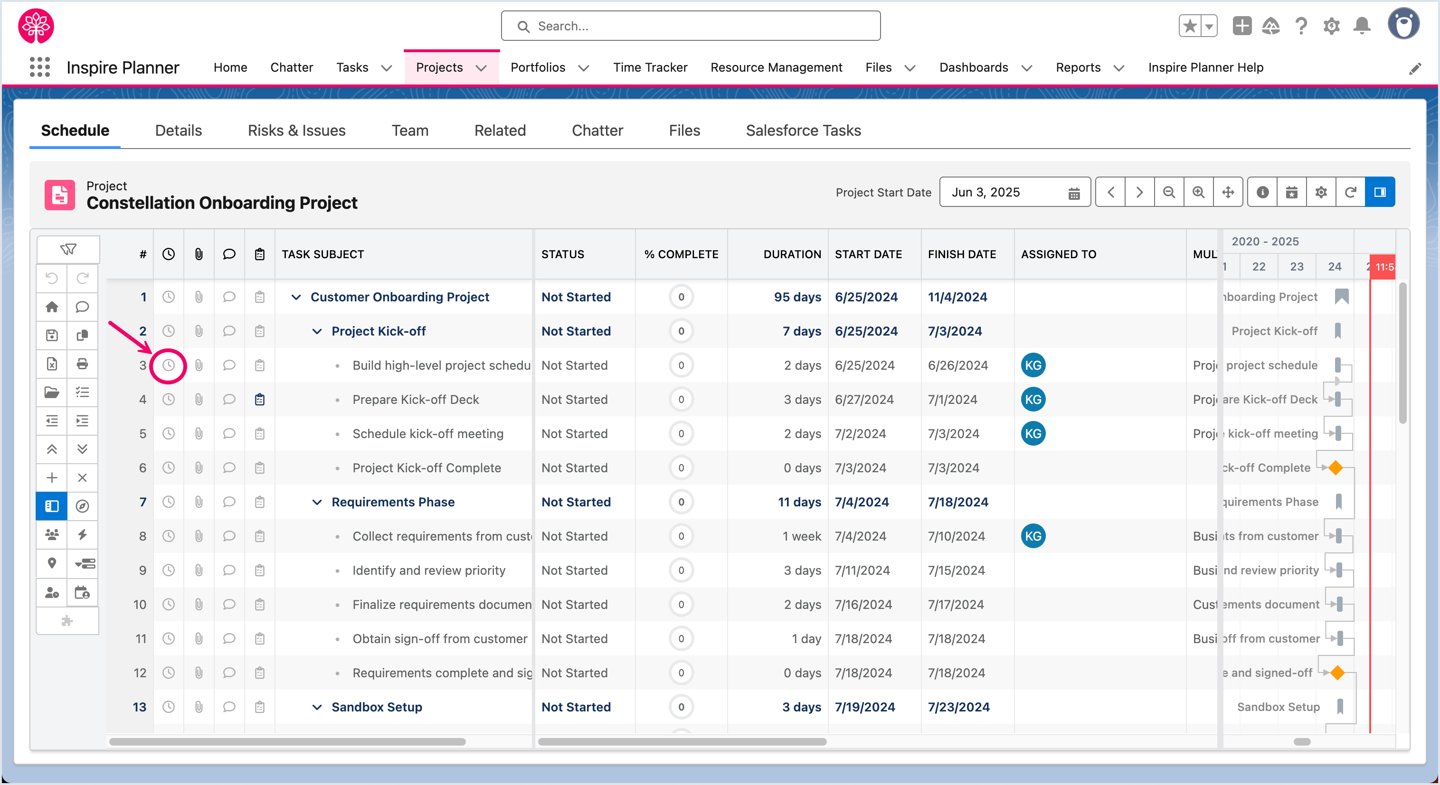Click the indent task icon
This screenshot has height=785, width=1440.
pyautogui.click(x=82, y=421)
